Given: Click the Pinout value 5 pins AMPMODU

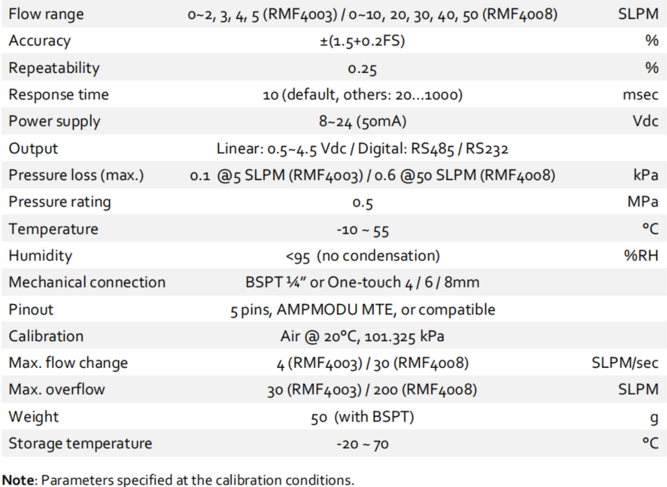Looking at the screenshot, I should 363,310.
